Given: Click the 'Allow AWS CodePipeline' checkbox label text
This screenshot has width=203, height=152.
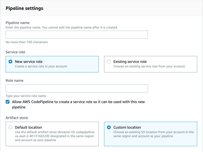Looking at the screenshot, I should pos(78,102).
